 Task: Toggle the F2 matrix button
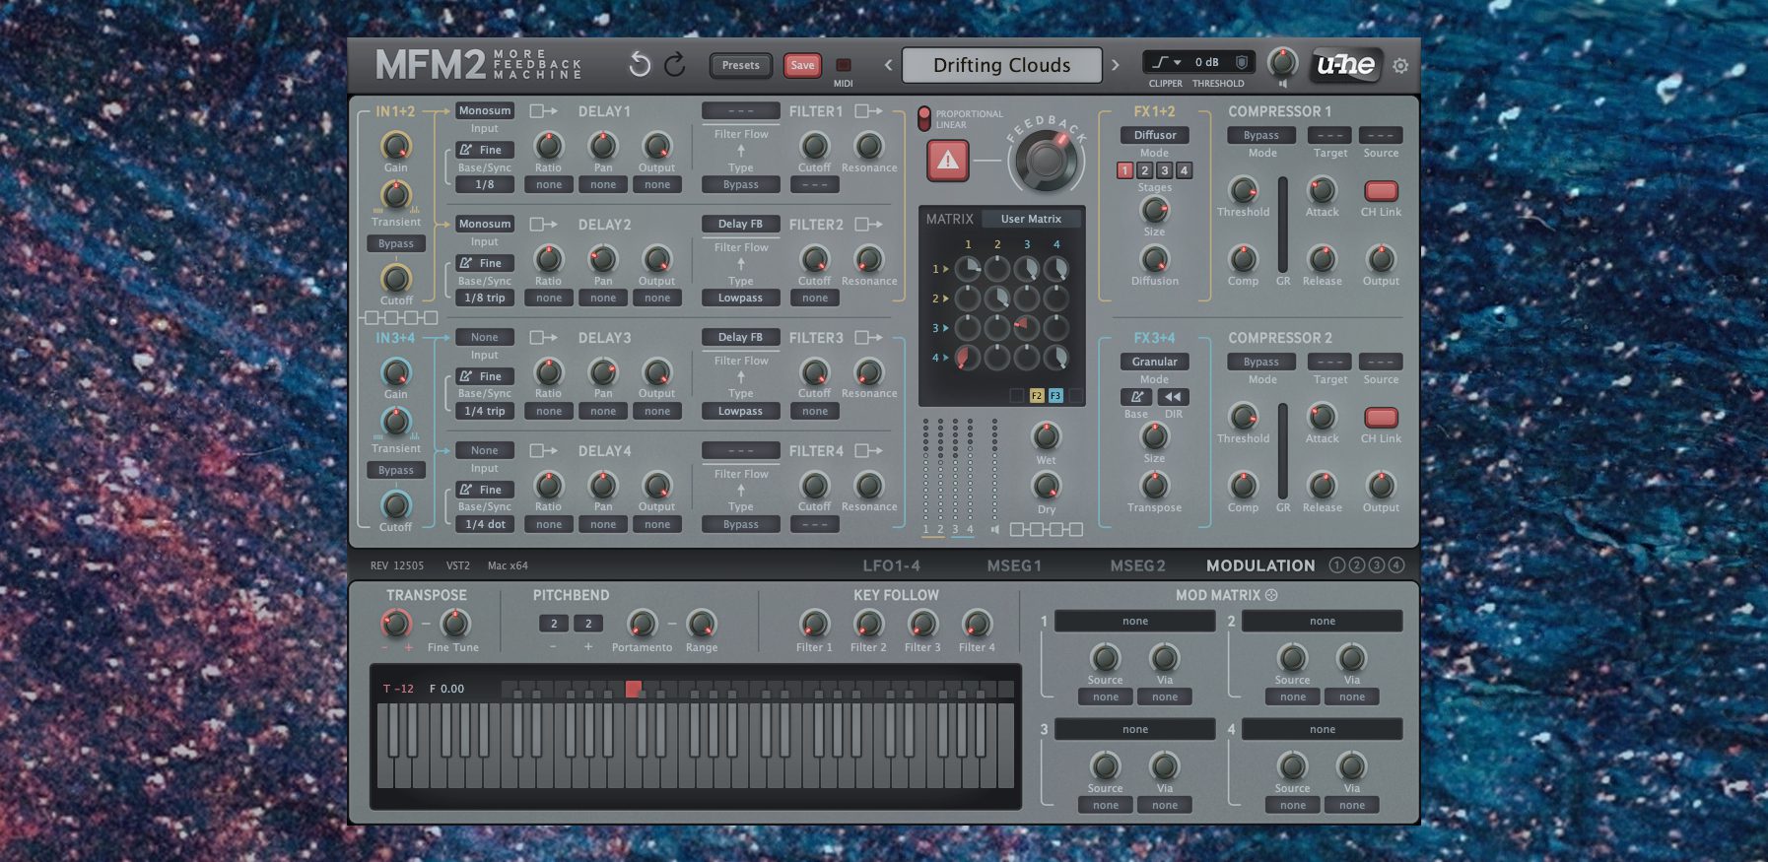tap(1037, 396)
